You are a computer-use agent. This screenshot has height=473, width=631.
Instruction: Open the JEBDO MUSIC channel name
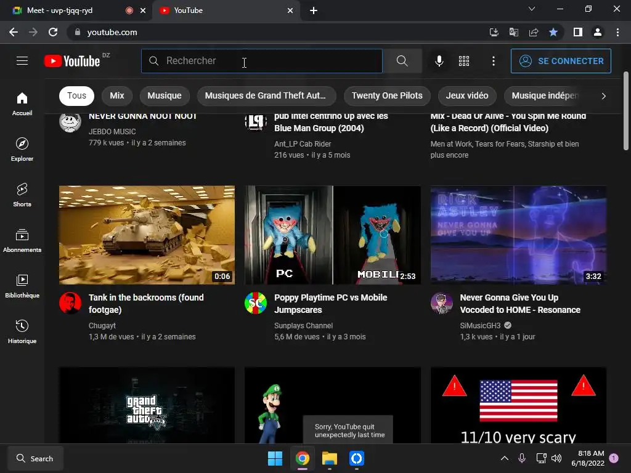[112, 132]
